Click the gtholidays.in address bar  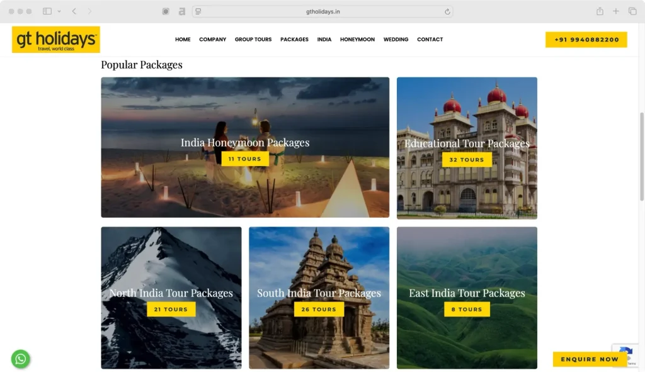click(x=322, y=11)
